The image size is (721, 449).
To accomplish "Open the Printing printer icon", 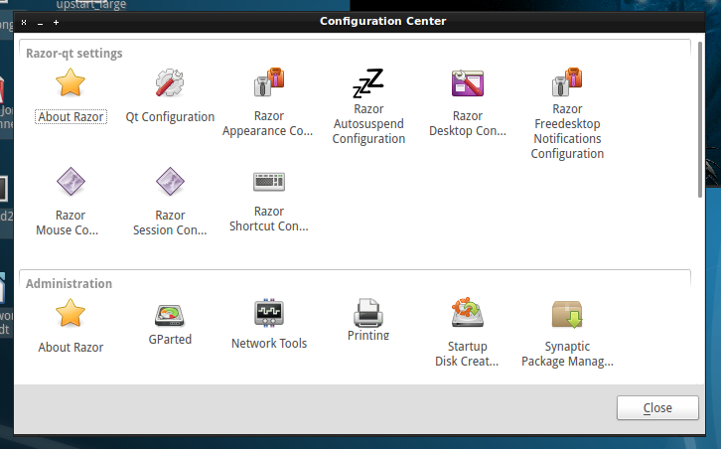I will pos(368,313).
